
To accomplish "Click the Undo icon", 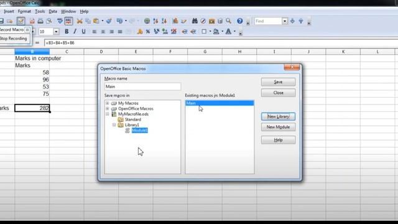I will pyautogui.click(x=119, y=21).
